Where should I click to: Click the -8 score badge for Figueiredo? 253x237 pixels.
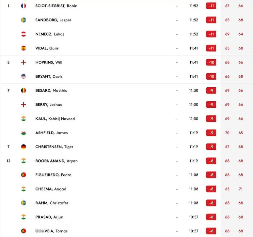coord(211,175)
